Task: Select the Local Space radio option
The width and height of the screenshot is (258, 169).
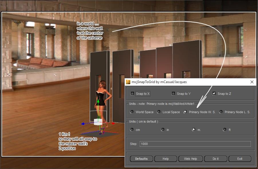Action: click(159, 112)
